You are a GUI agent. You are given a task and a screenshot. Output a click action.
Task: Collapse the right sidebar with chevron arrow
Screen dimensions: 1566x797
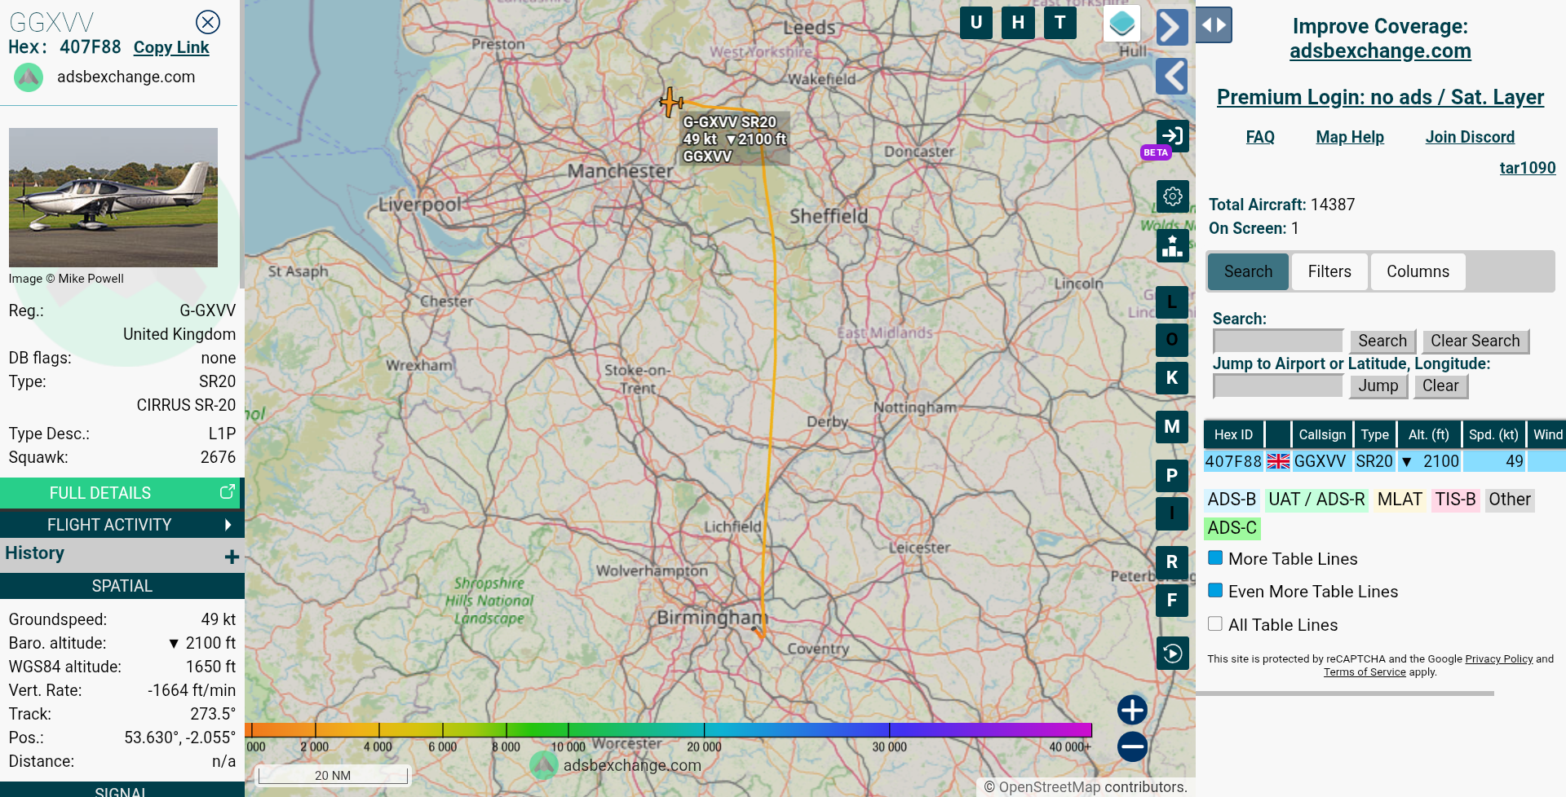(1171, 27)
